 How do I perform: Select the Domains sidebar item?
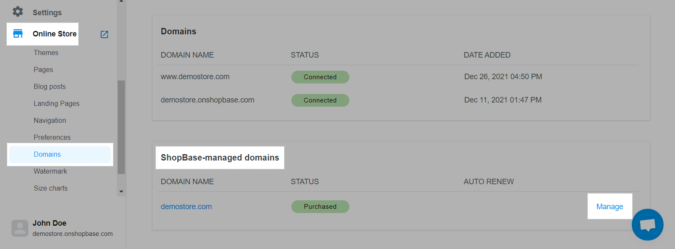pyautogui.click(x=60, y=154)
